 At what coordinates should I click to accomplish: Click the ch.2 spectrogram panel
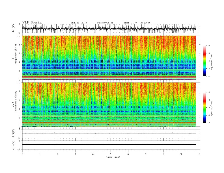pyautogui.click(x=109, y=105)
